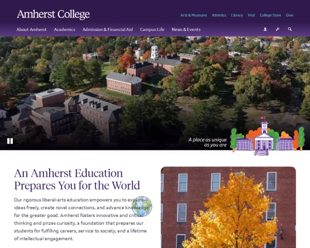The width and height of the screenshot is (310, 248).
Task: Open the Campus Life menu
Action: pyautogui.click(x=152, y=29)
